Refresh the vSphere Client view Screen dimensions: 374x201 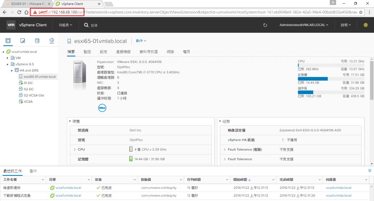(x=265, y=25)
